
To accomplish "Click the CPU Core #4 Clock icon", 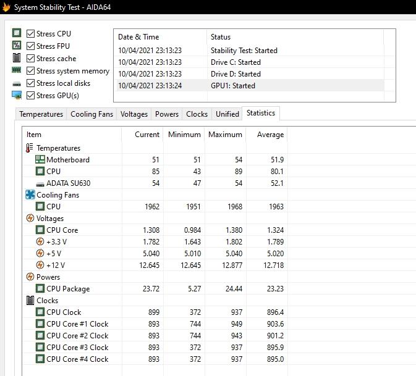I will coord(40,359).
